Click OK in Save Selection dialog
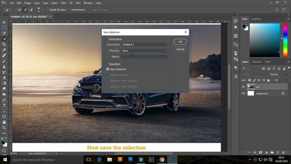Viewport: 291px width, 164px height. point(180,41)
